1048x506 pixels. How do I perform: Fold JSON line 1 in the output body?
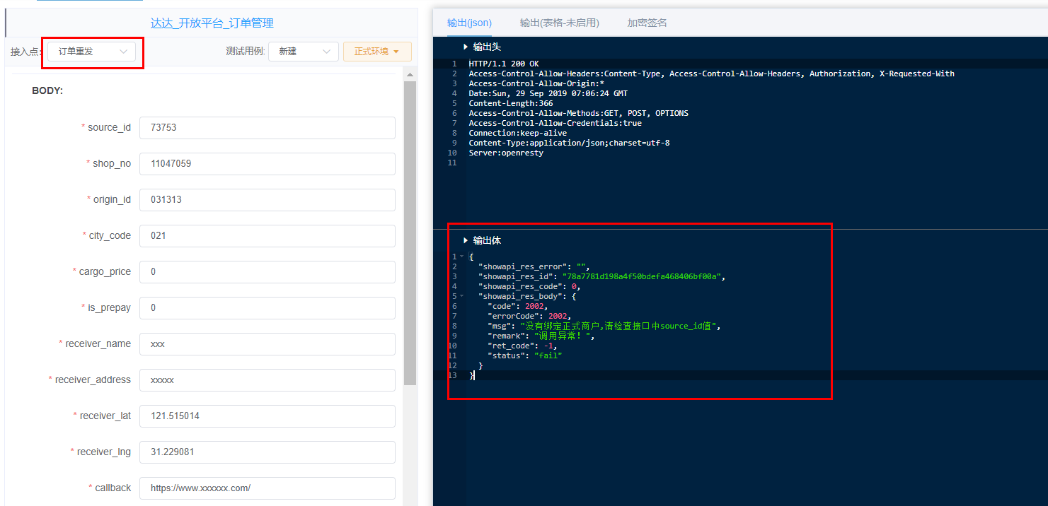click(461, 257)
